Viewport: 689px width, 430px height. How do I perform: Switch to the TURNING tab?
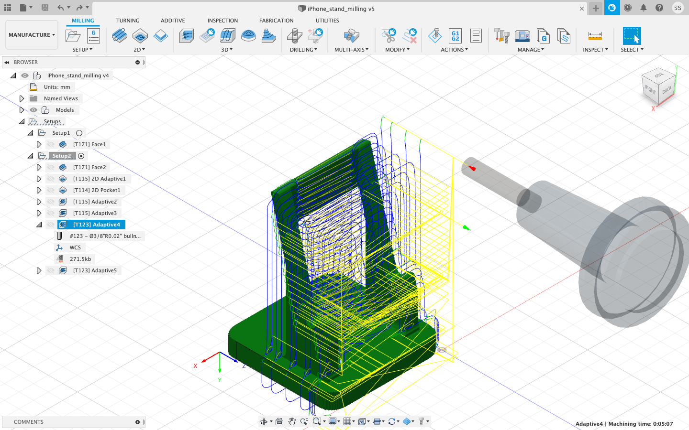click(x=128, y=21)
